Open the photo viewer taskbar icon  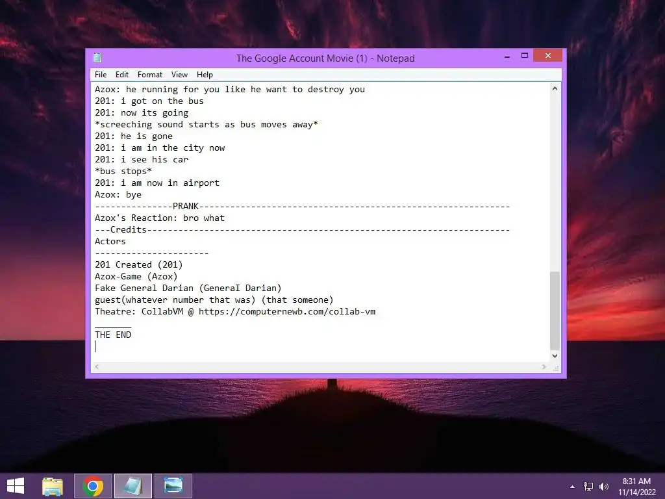pyautogui.click(x=173, y=486)
